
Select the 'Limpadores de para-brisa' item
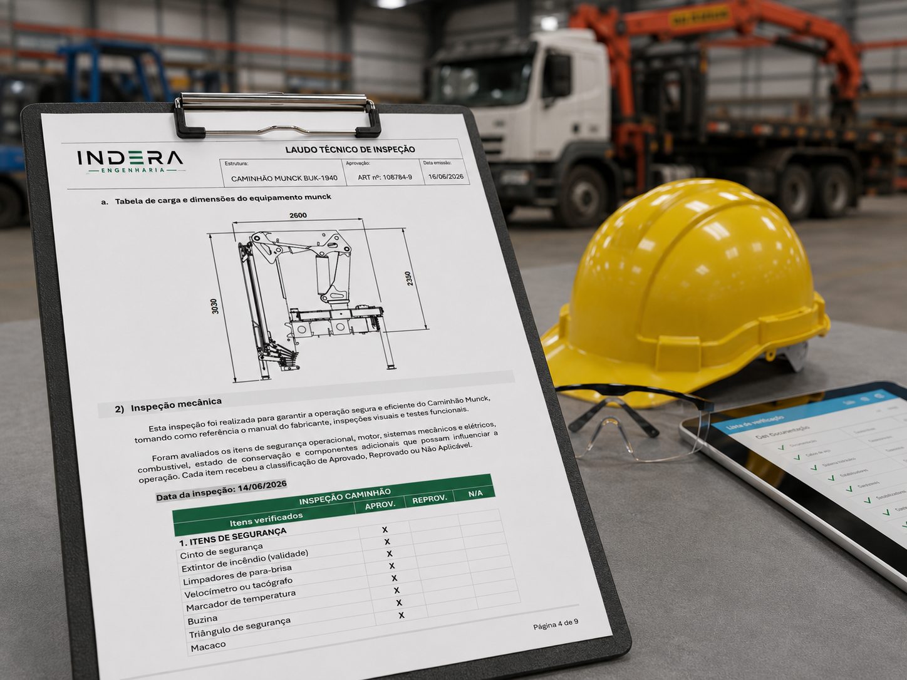click(237, 575)
